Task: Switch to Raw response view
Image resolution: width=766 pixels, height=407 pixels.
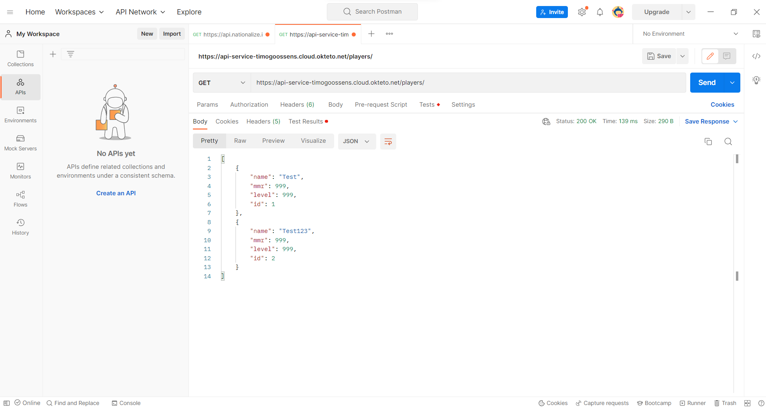Action: tap(240, 141)
